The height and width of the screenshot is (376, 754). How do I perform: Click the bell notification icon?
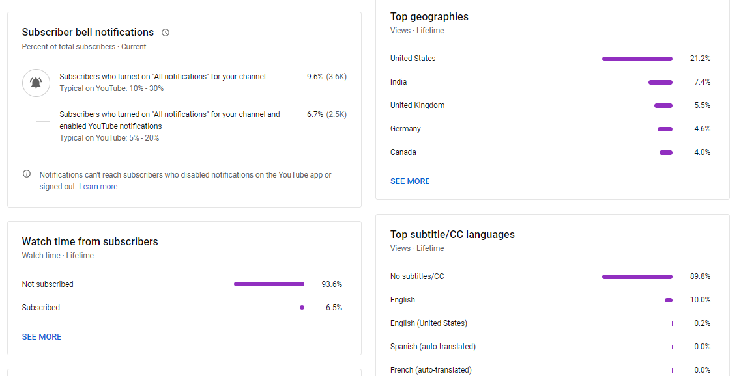(x=36, y=83)
